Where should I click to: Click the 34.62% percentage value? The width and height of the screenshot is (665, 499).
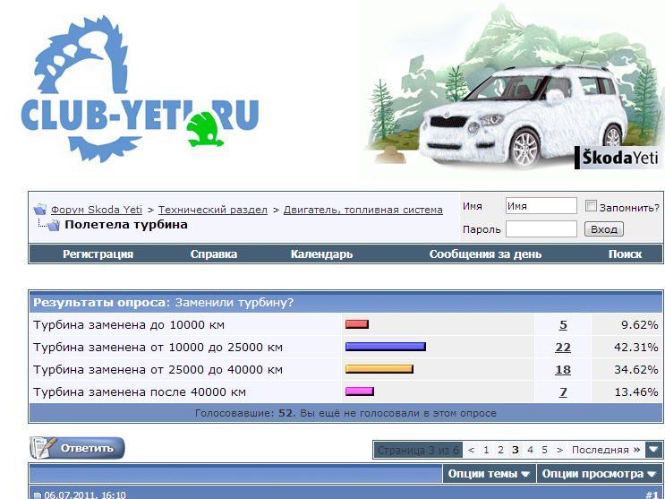(x=636, y=370)
